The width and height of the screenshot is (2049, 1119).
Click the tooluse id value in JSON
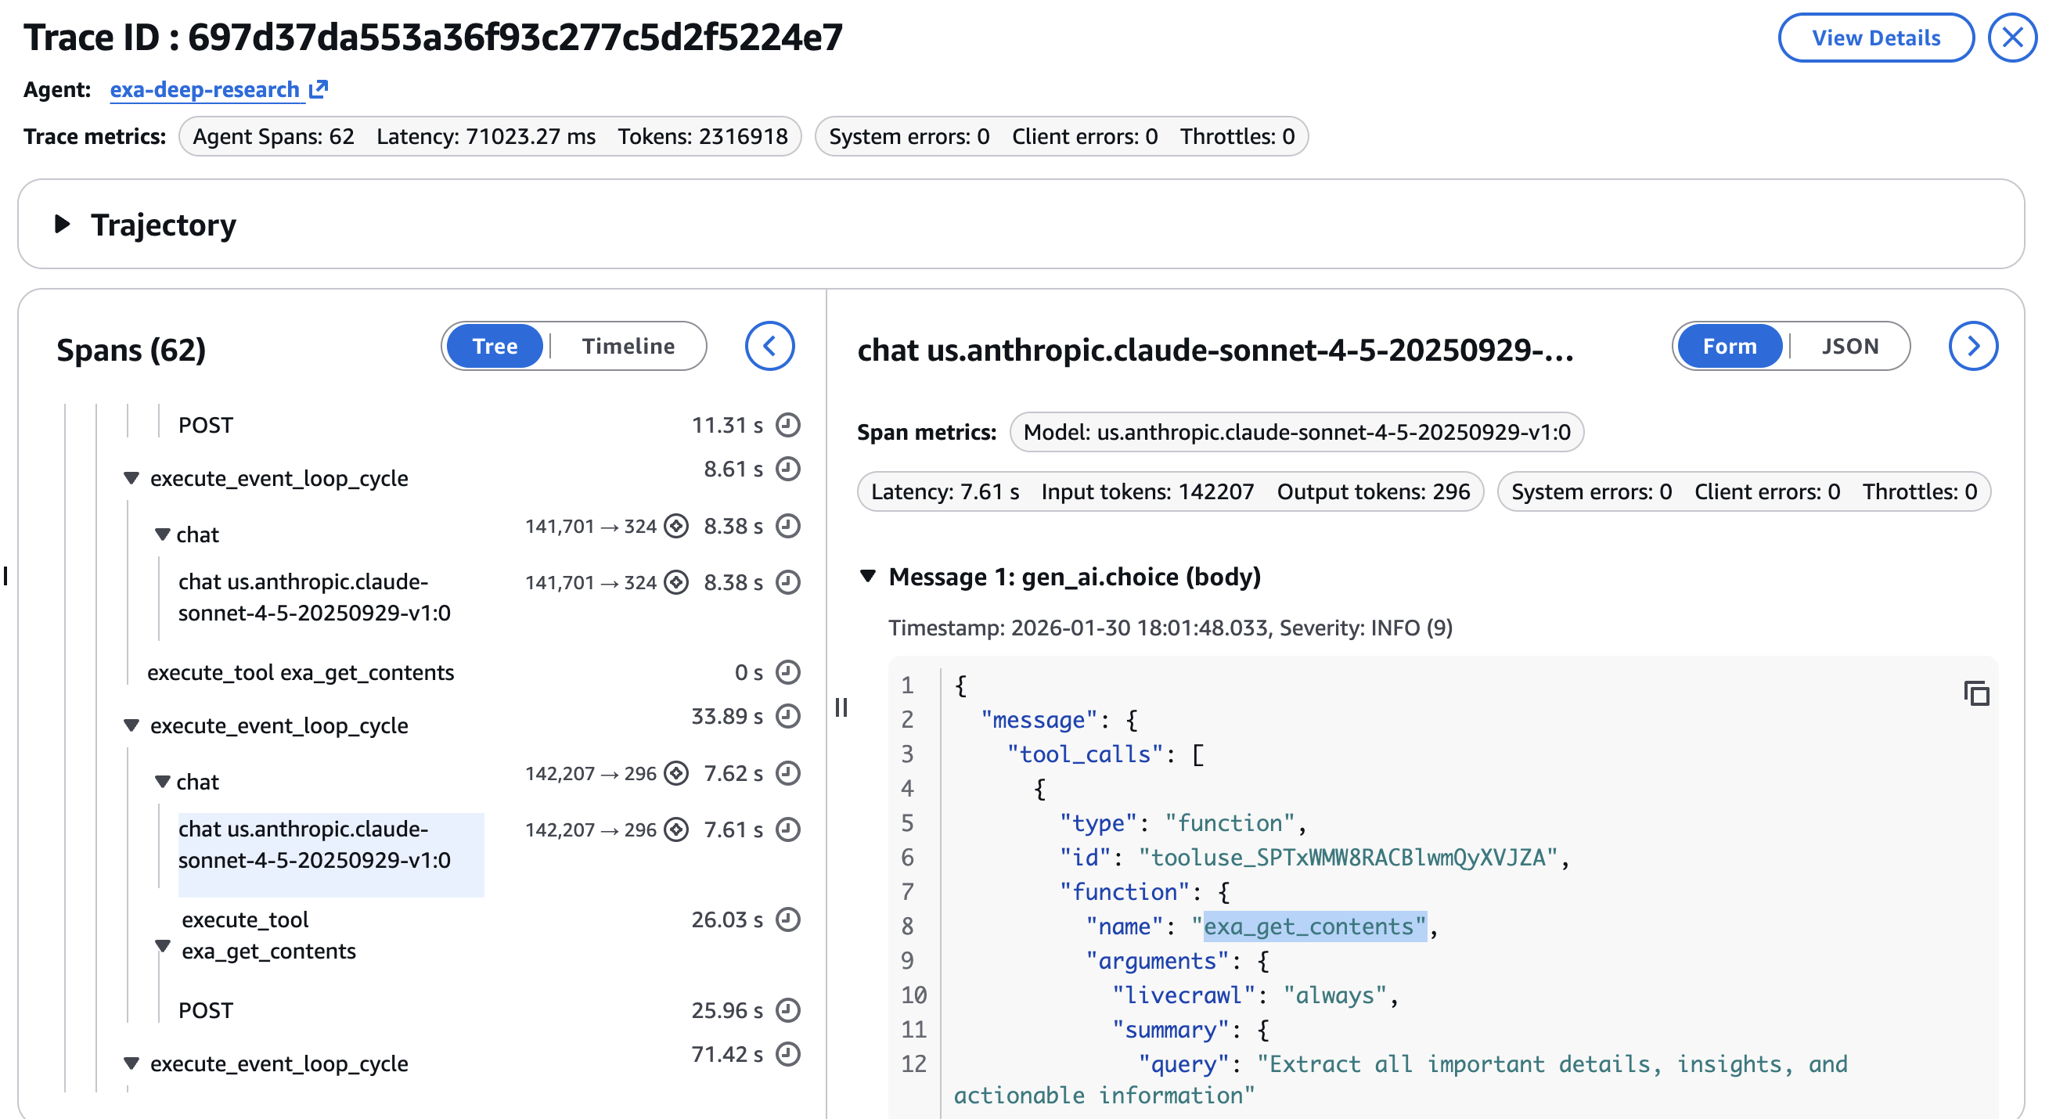[x=1349, y=858]
